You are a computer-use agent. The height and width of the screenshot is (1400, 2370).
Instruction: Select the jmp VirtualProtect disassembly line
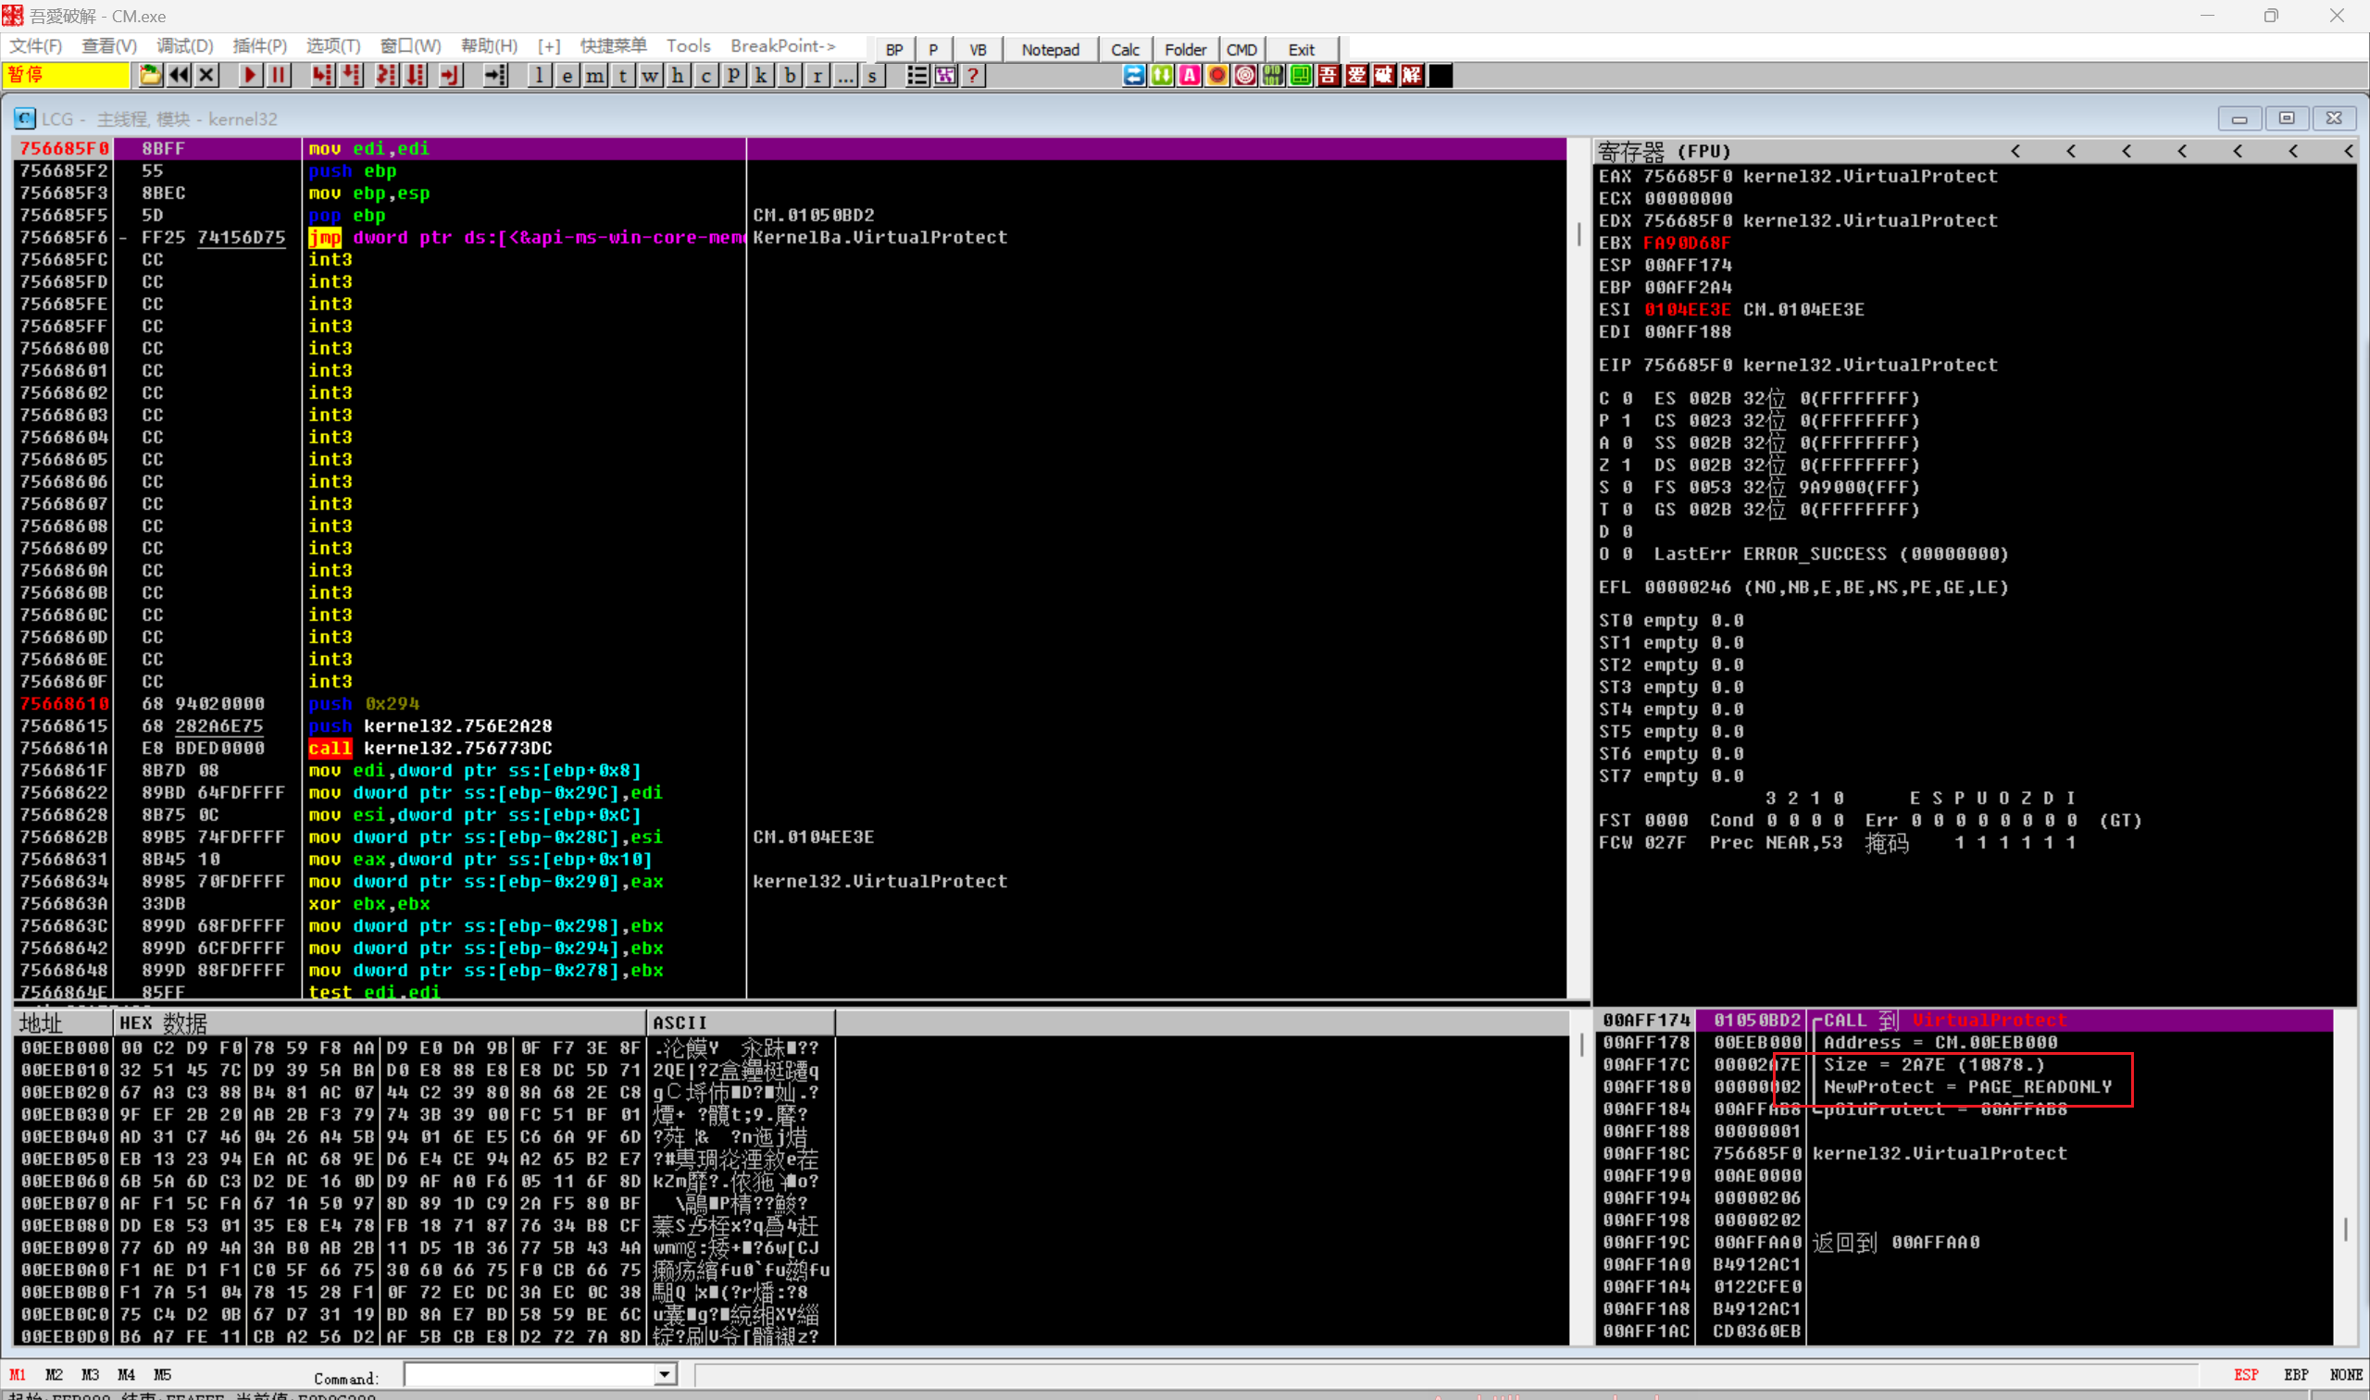tap(791, 238)
